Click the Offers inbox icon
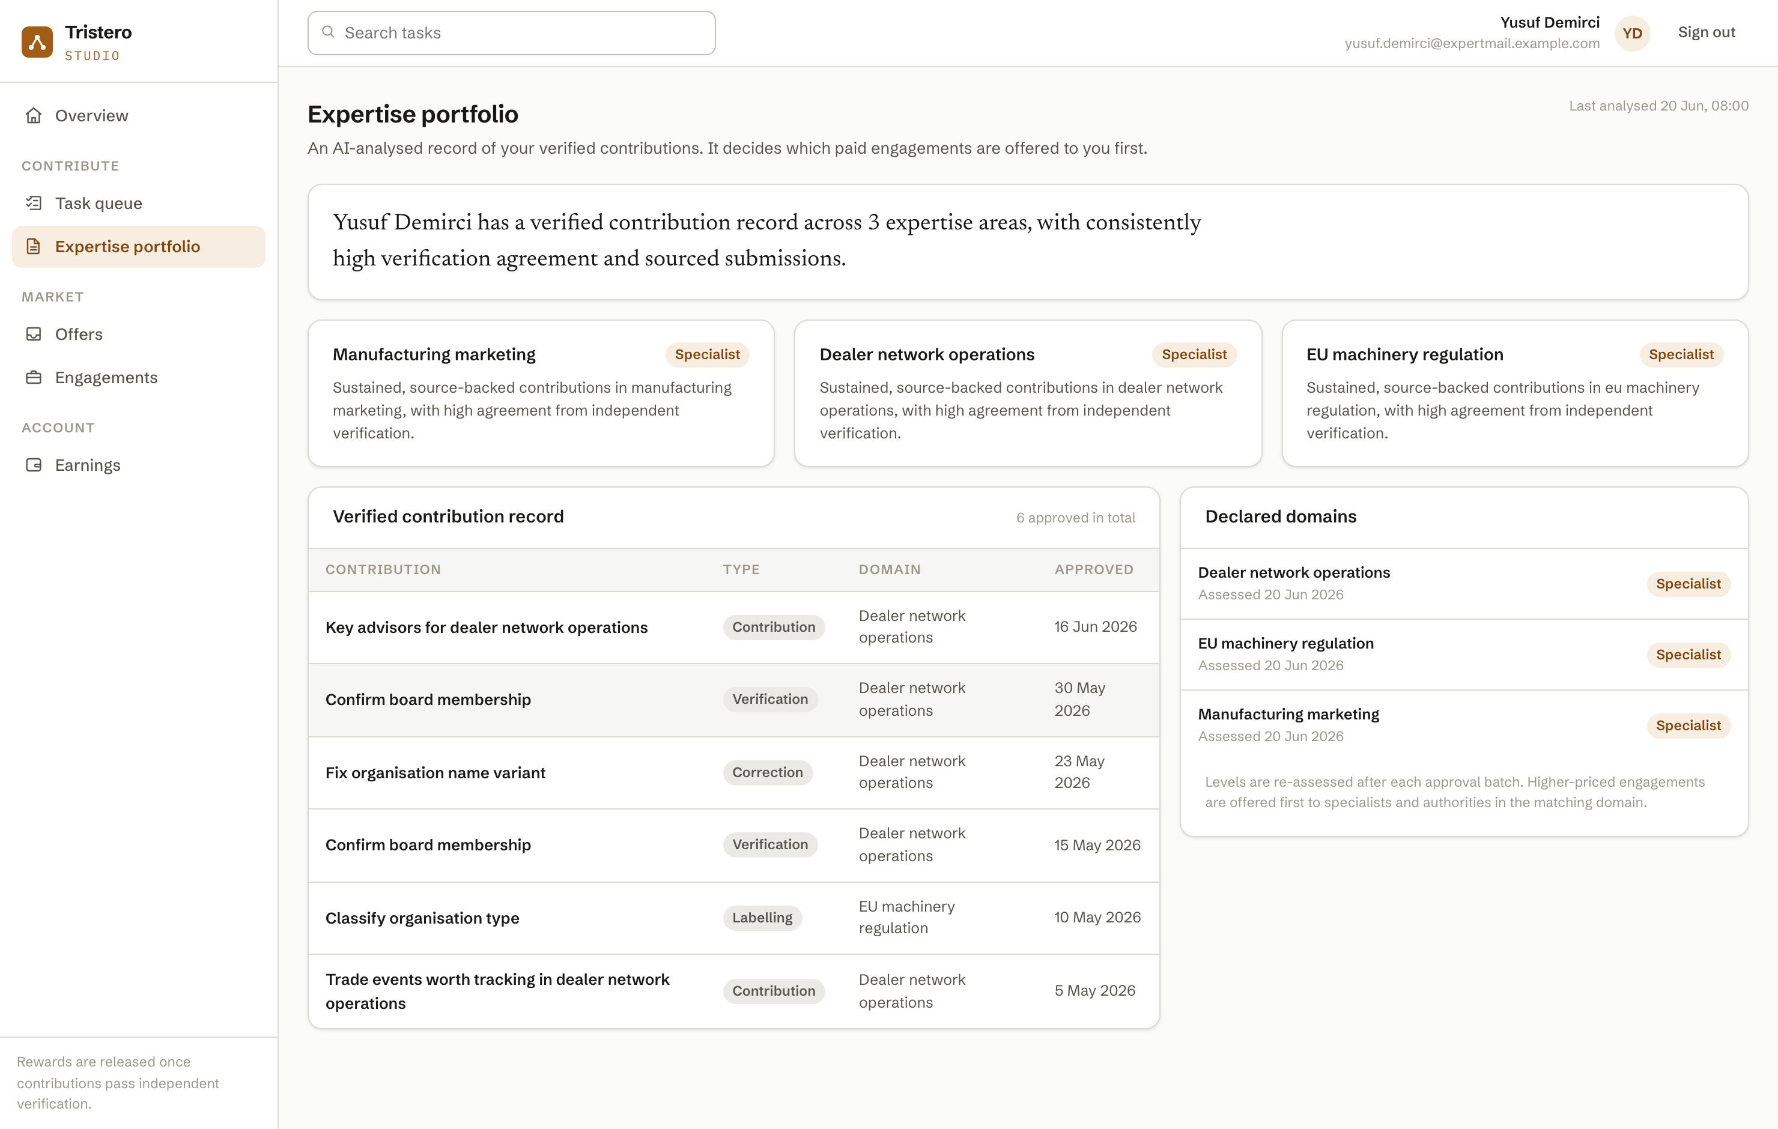The width and height of the screenshot is (1778, 1129). (33, 334)
